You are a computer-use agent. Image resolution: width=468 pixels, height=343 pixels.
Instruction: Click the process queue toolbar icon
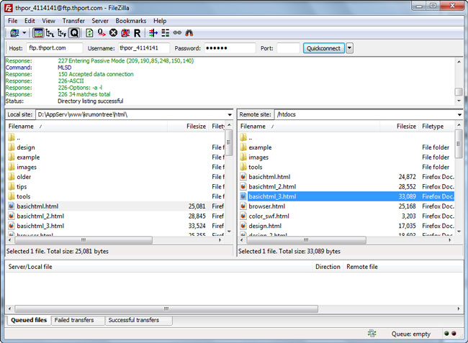pos(102,33)
